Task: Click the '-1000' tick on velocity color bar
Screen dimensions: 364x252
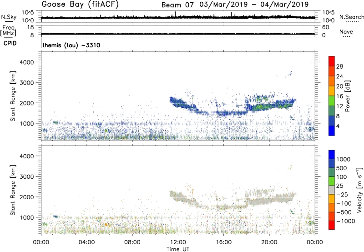Action: 345,221
